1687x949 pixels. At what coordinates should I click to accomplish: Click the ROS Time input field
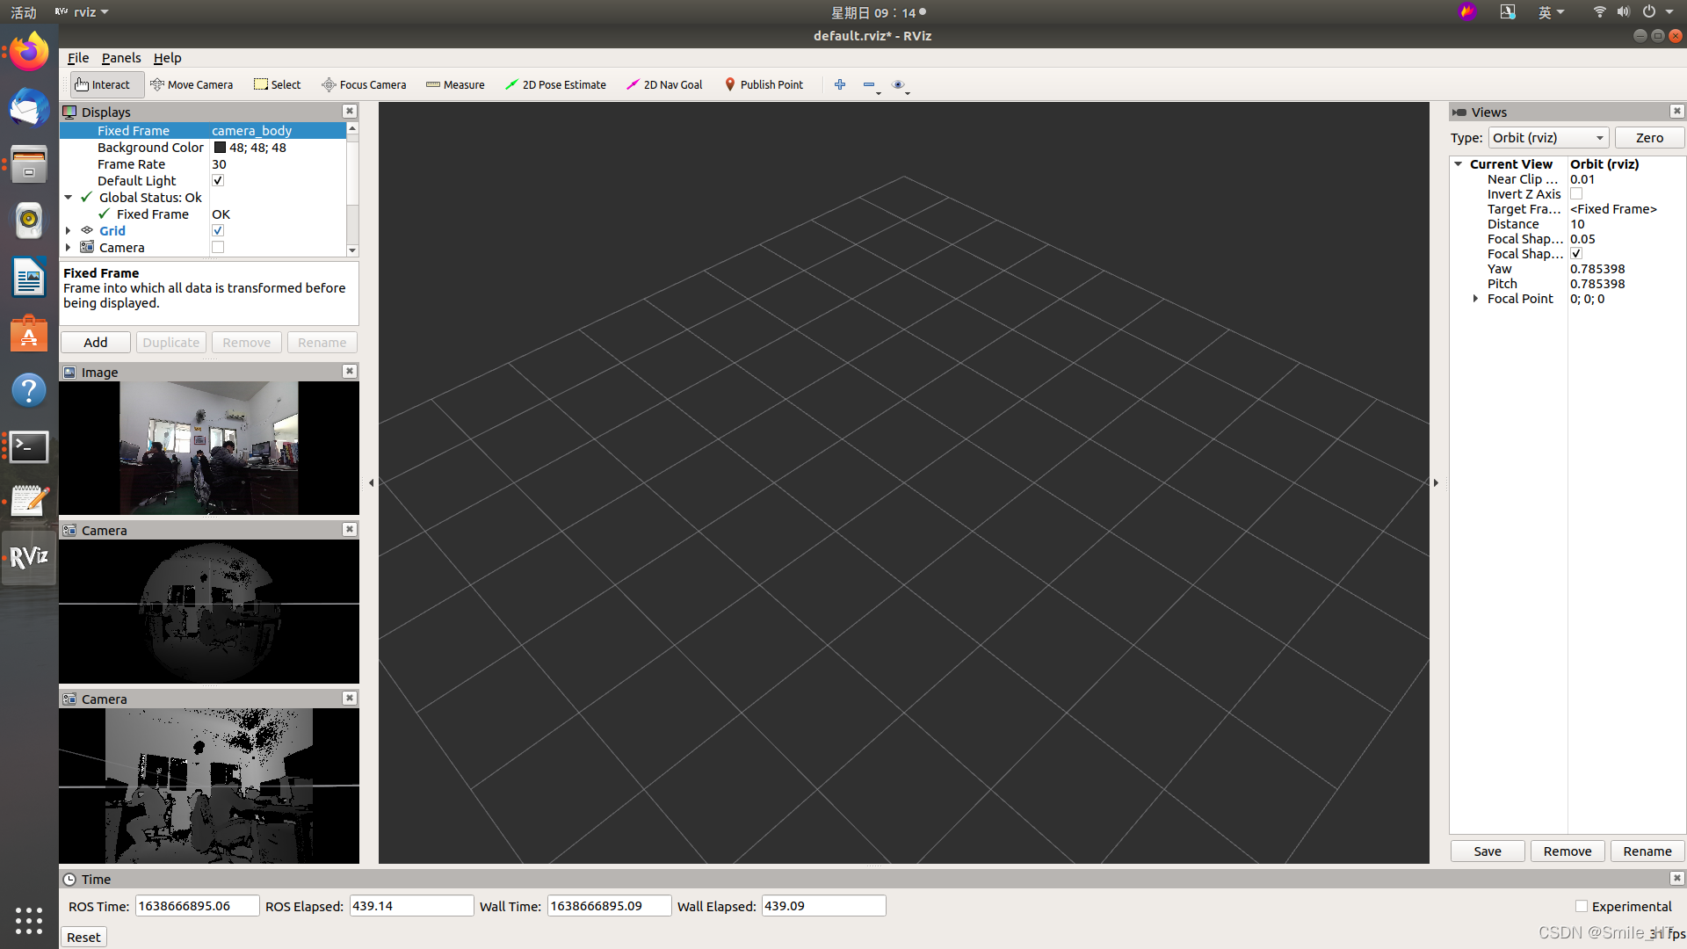click(195, 906)
